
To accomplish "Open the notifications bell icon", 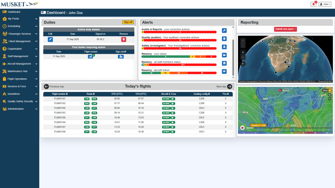I will [x=313, y=4].
